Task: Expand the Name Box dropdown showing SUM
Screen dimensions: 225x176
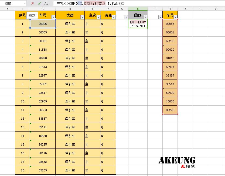Action: (25, 4)
